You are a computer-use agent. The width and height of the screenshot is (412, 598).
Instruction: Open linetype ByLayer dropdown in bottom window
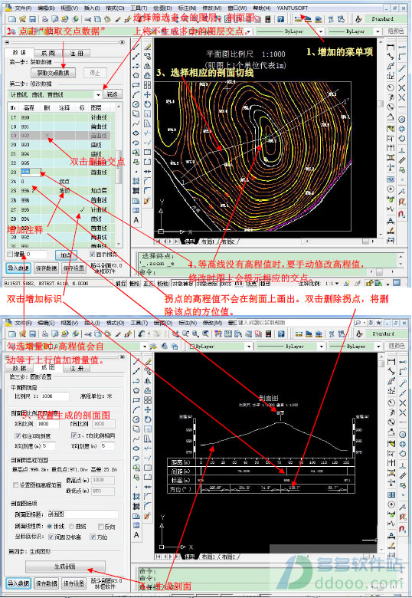click(321, 347)
